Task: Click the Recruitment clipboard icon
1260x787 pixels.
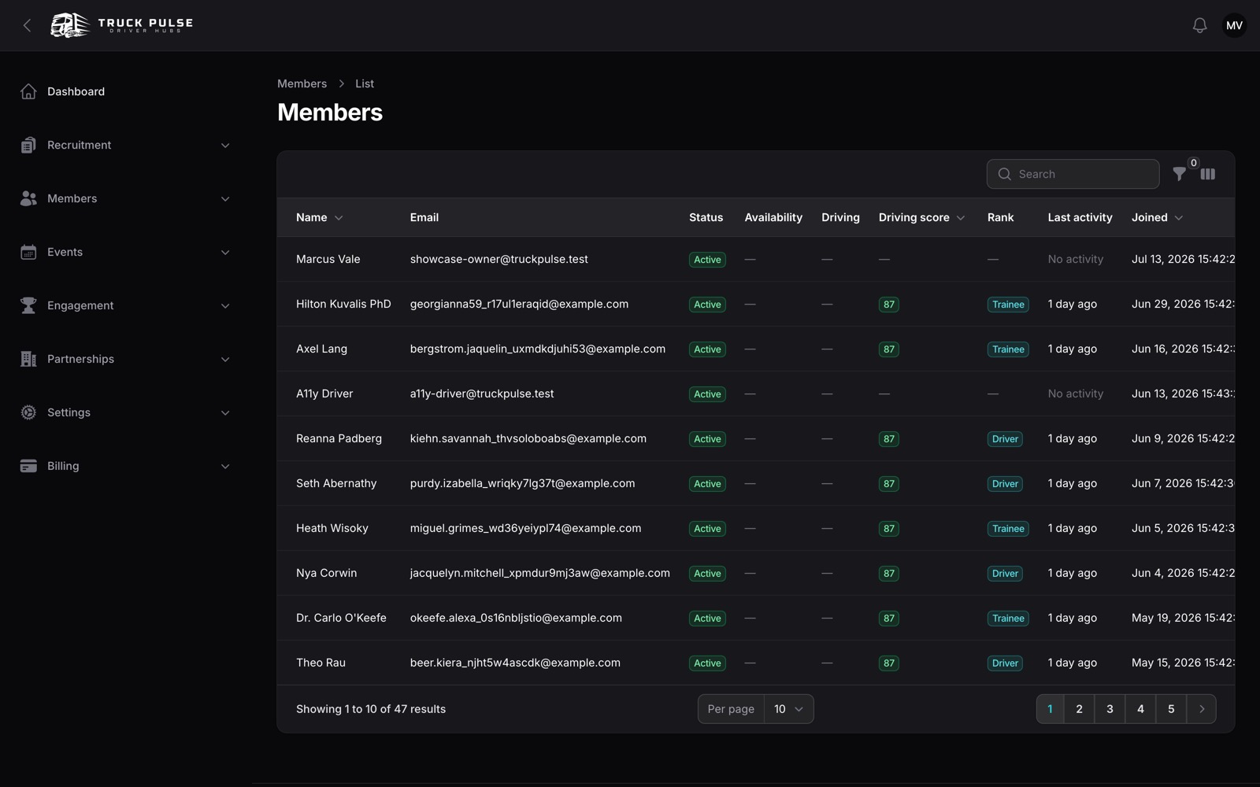Action: click(x=28, y=145)
